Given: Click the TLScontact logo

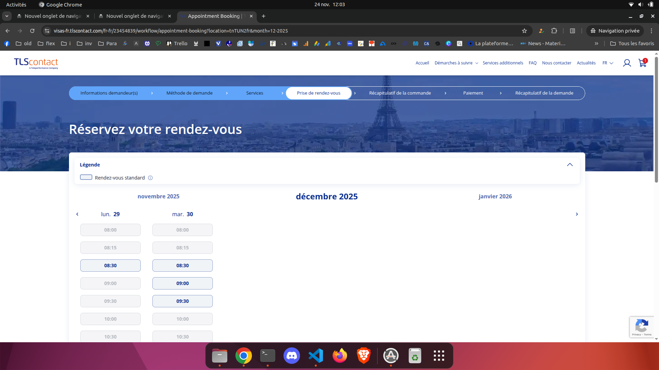Looking at the screenshot, I should 36,63.
